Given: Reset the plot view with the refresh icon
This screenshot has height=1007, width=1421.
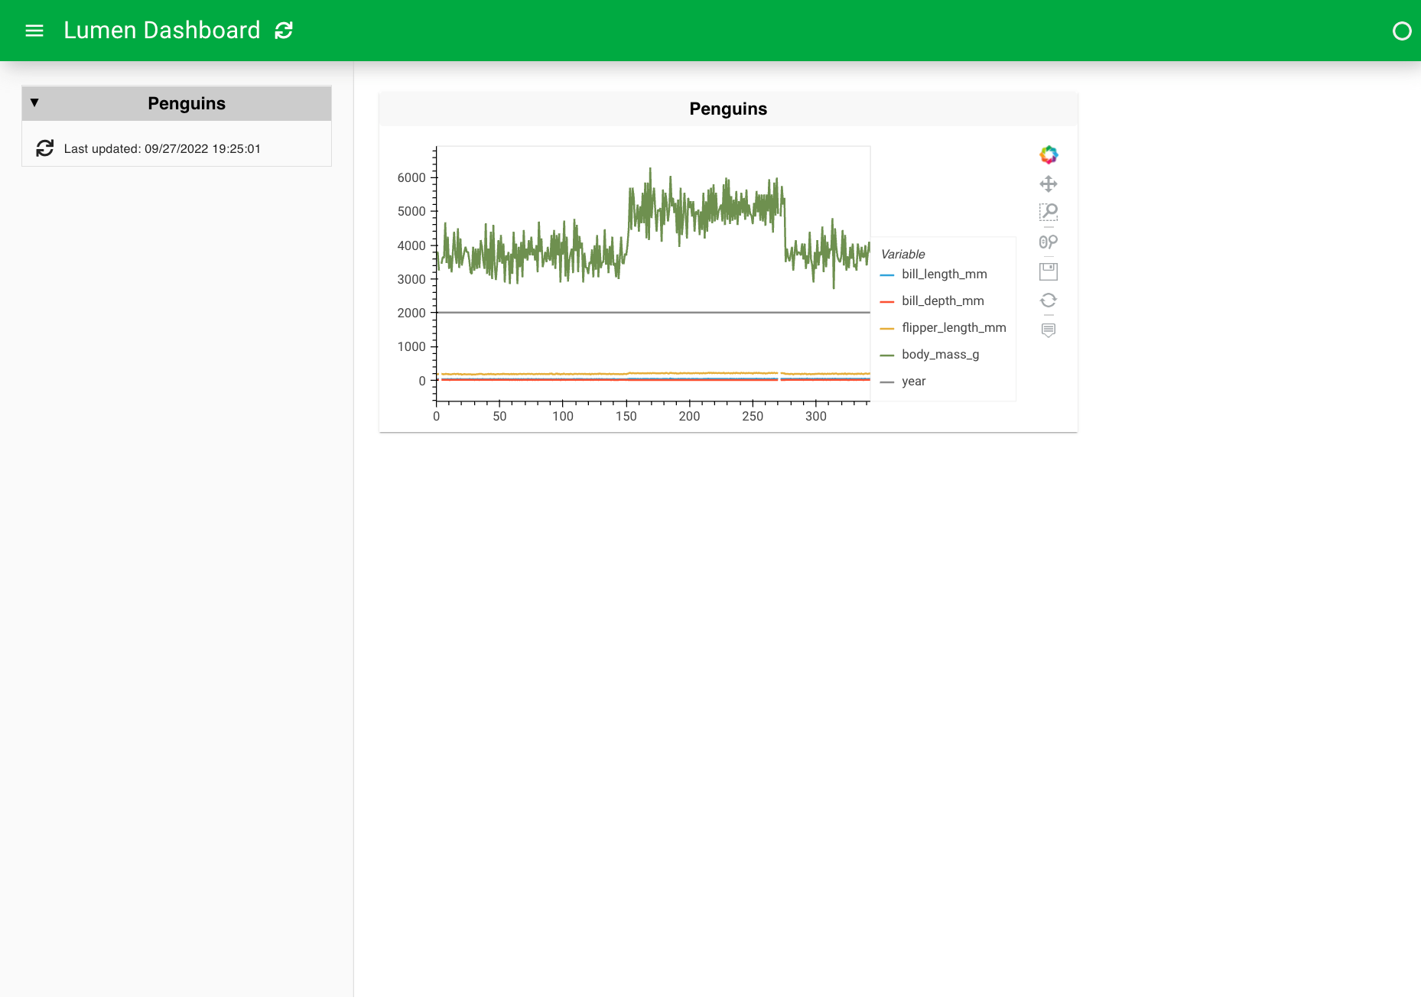Looking at the screenshot, I should coord(1049,300).
